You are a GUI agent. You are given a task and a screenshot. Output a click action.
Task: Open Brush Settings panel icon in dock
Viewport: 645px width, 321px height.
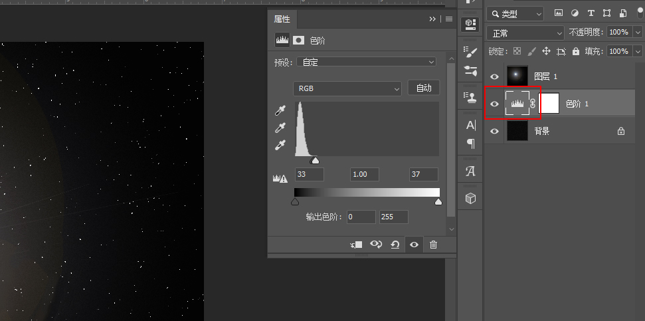470,52
